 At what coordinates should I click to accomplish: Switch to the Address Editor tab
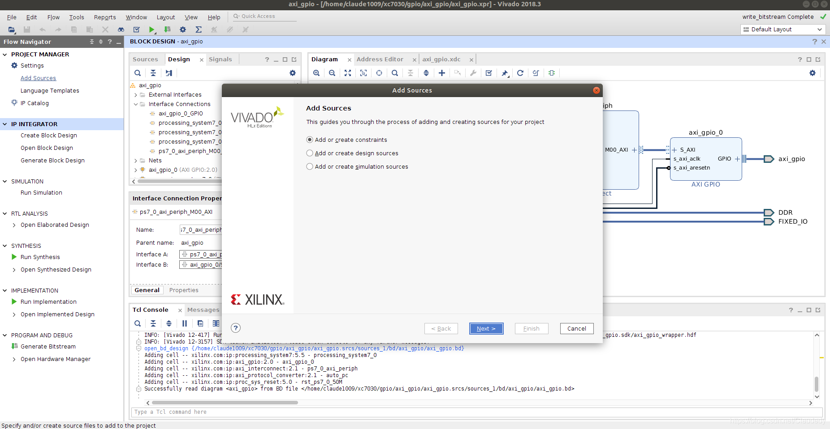(x=380, y=59)
